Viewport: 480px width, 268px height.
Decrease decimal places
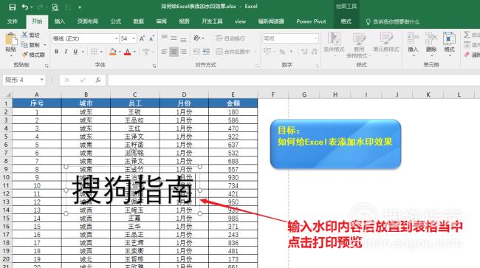(x=315, y=52)
